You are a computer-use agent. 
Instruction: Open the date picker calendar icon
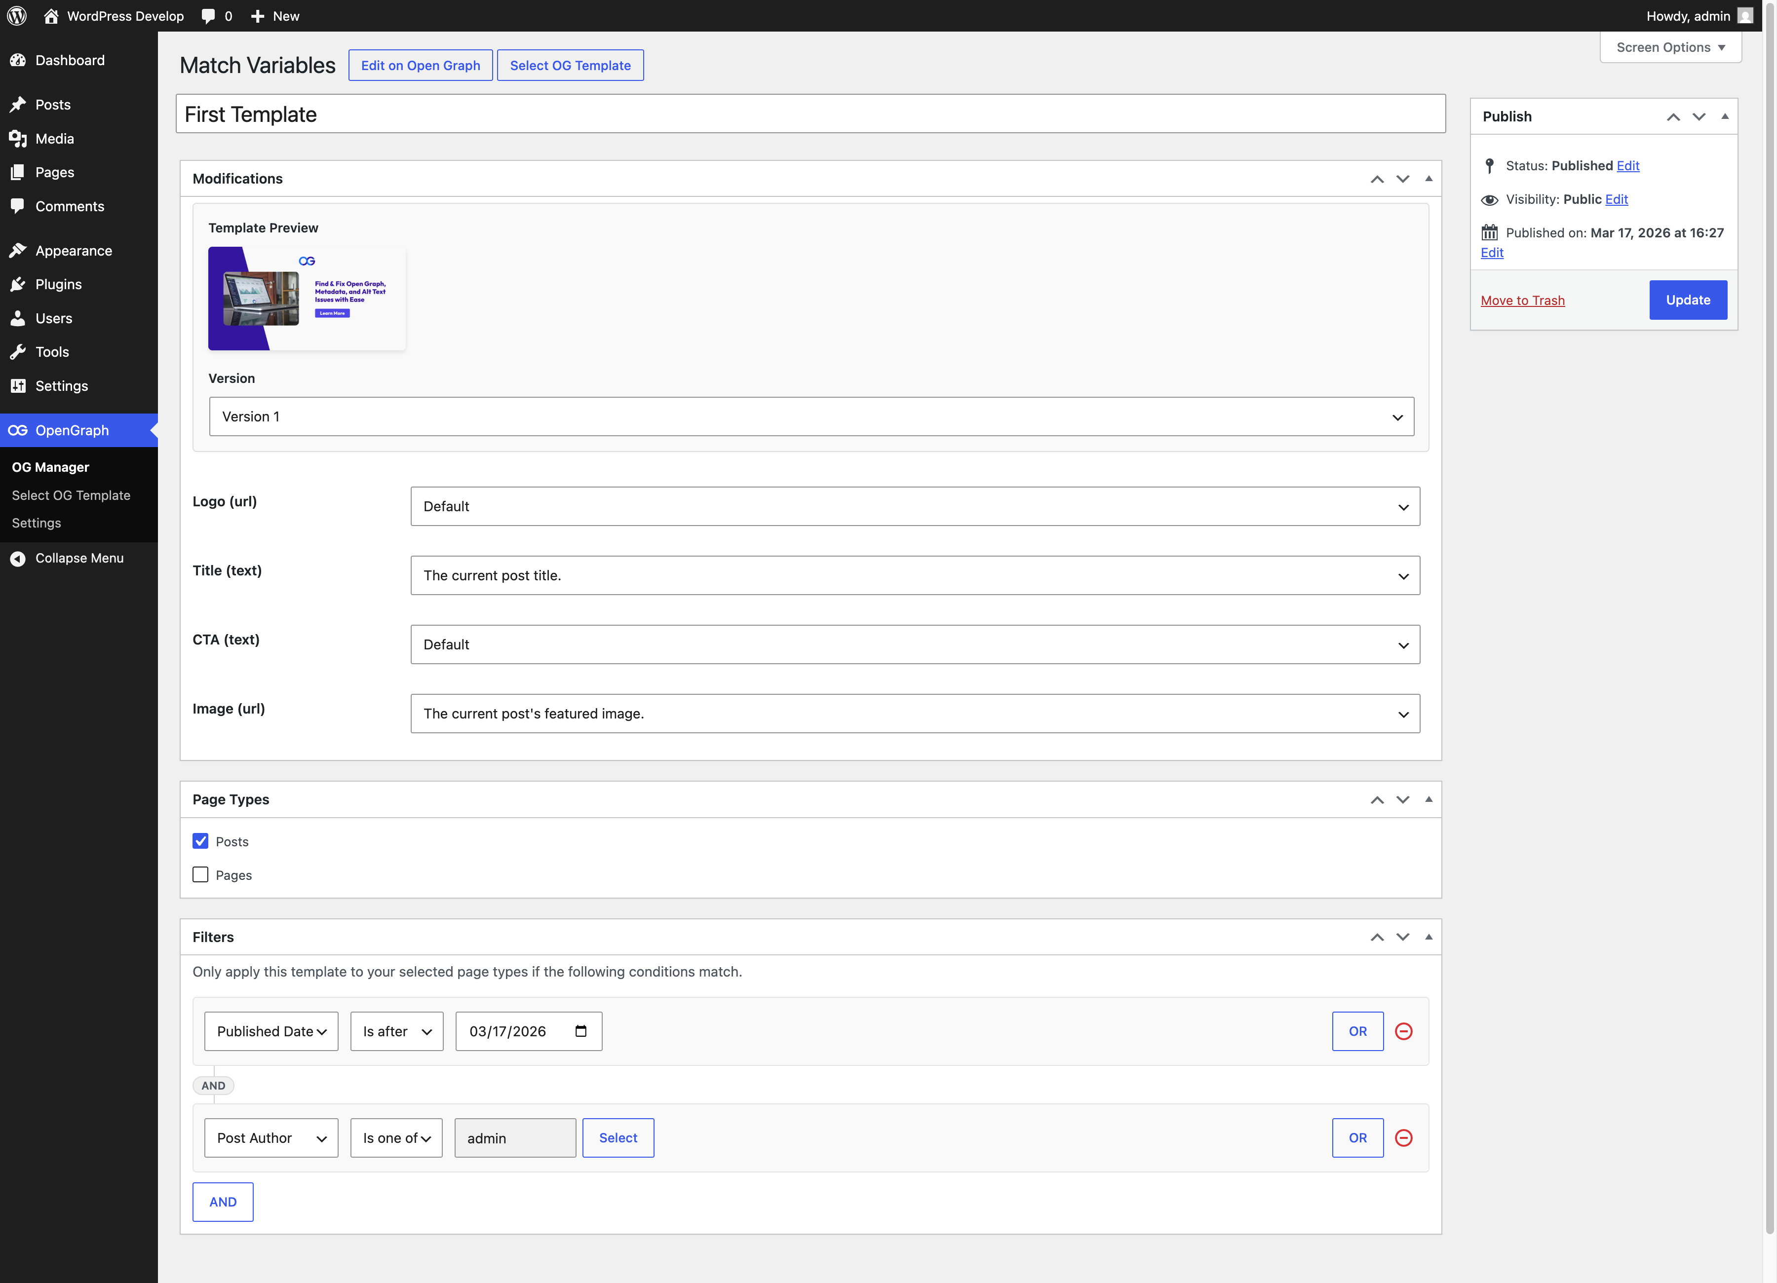tap(580, 1031)
